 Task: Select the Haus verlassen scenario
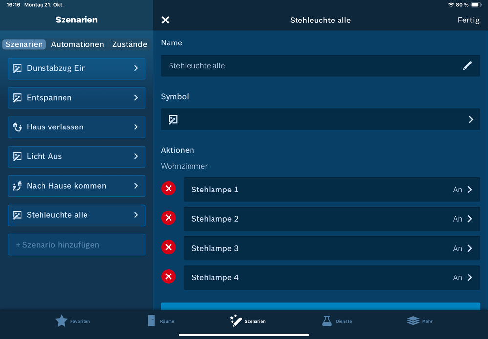tap(76, 127)
